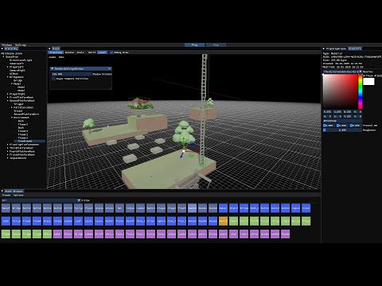Select the Ground node in the hierarchy
Screen dimensions: 382x286
tap(18, 110)
